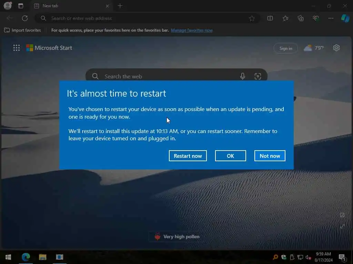Open the clock showing 9:59 AM
353x264 pixels.
coord(323,257)
